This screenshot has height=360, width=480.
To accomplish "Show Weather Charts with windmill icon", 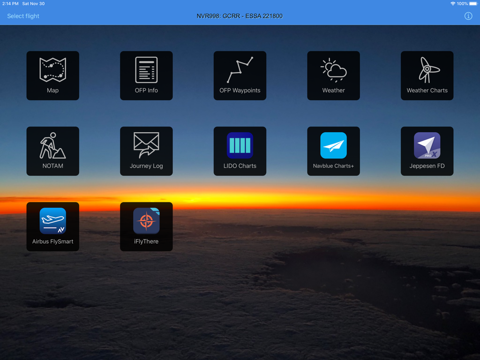I will click(427, 75).
